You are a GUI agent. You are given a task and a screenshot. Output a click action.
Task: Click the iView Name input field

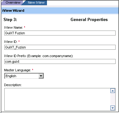(60, 33)
